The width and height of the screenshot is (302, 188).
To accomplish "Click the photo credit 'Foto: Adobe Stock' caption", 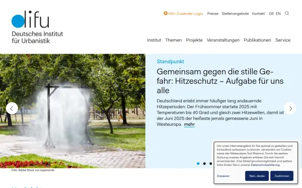I will [33, 170].
